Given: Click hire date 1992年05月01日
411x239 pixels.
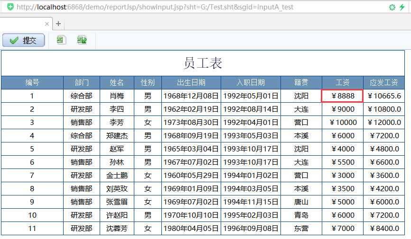Looking at the screenshot, I should (251, 96).
